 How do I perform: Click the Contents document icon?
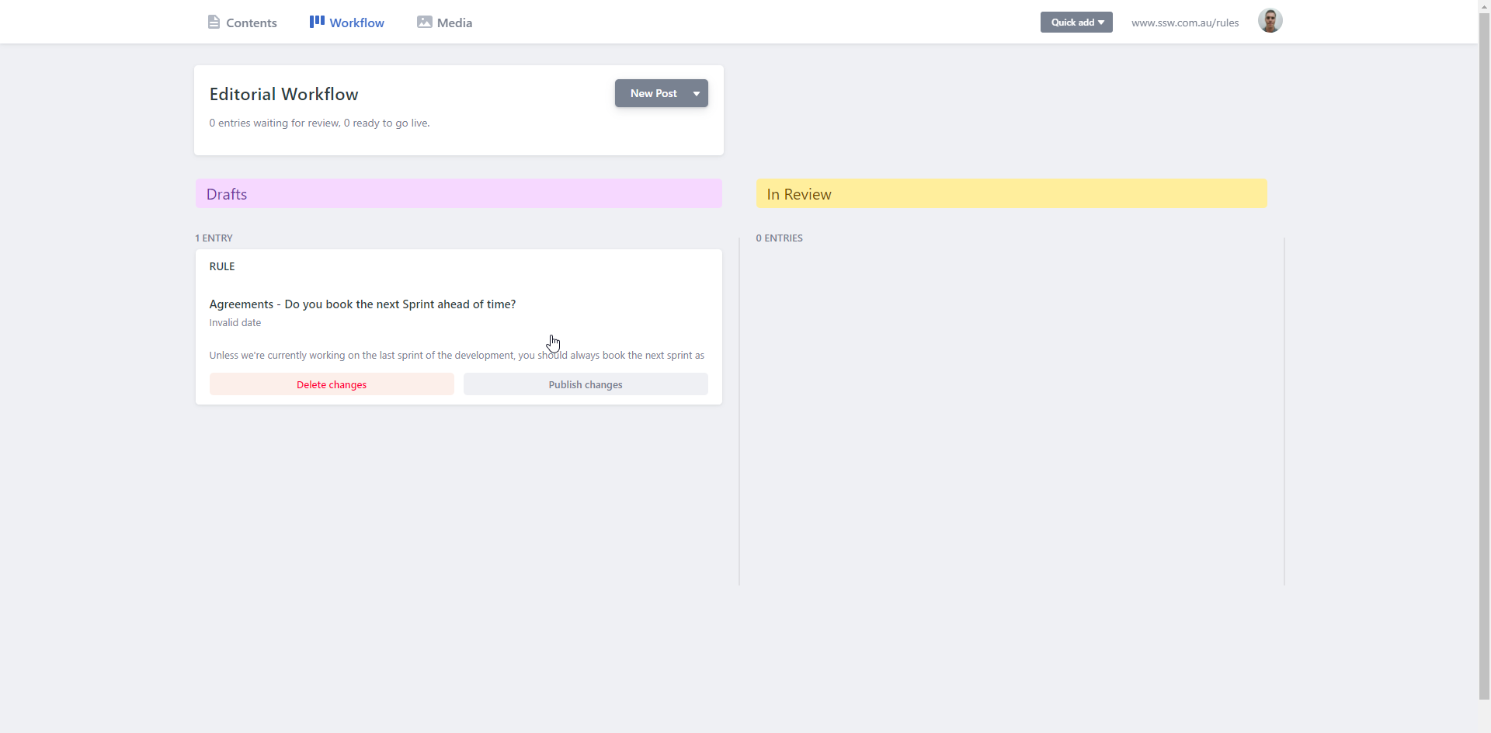coord(214,22)
